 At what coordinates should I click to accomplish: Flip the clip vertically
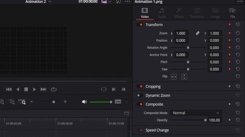[x=184, y=77]
